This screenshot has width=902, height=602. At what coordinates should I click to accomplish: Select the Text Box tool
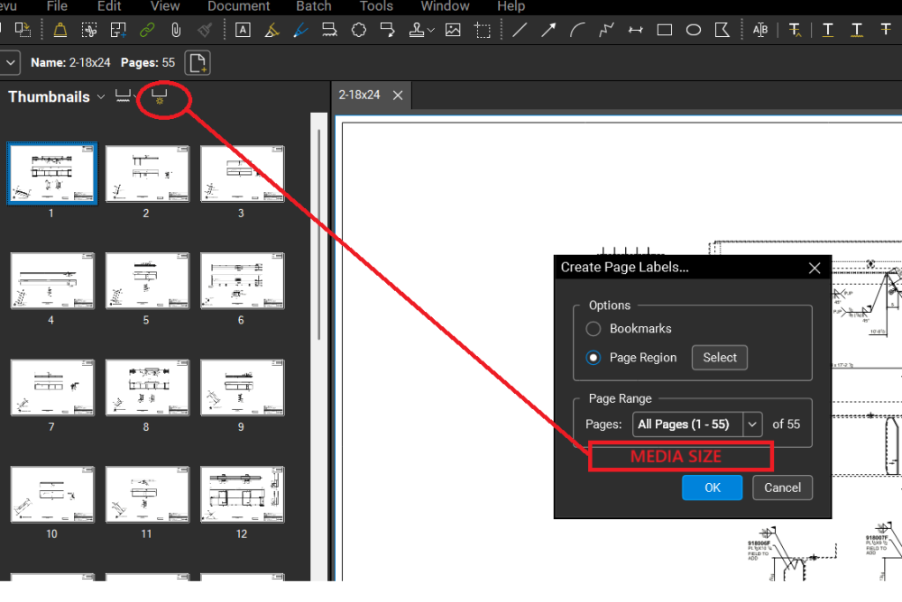pos(243,30)
